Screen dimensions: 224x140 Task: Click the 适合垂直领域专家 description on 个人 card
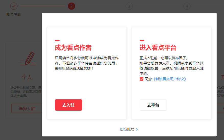[x=26, y=91]
